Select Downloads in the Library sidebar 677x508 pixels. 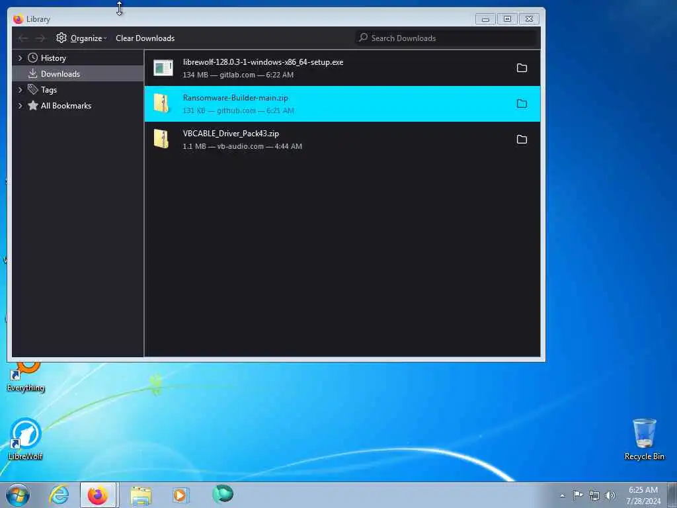[x=78, y=74]
